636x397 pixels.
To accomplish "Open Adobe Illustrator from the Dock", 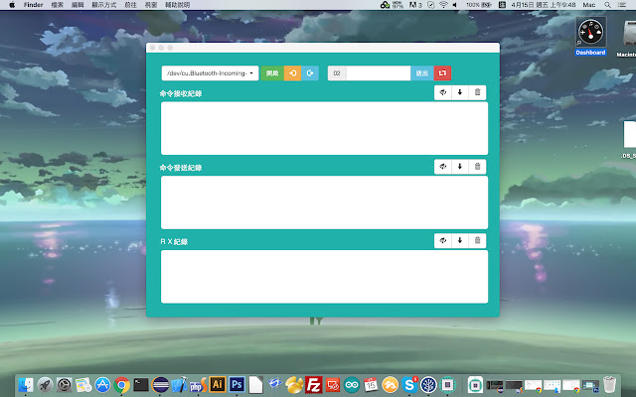I will click(x=218, y=384).
